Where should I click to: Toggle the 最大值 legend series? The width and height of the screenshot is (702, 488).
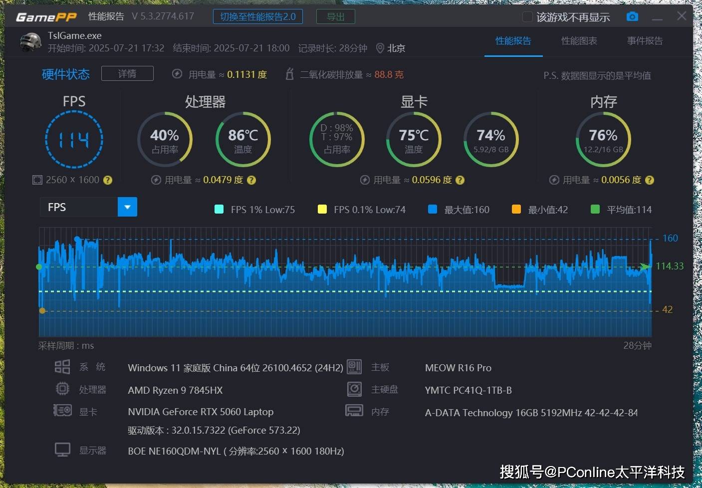click(433, 210)
